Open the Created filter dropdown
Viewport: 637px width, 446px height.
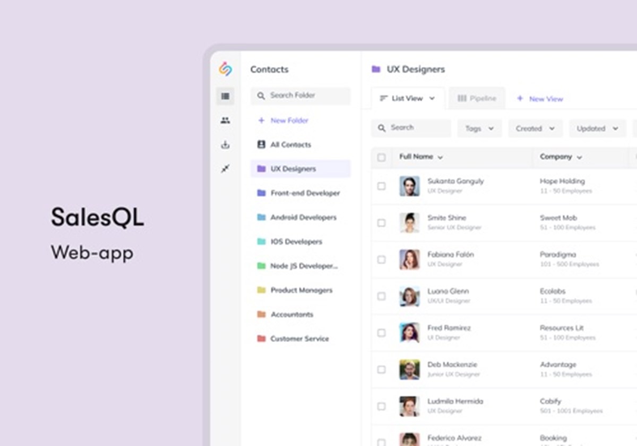click(x=535, y=128)
